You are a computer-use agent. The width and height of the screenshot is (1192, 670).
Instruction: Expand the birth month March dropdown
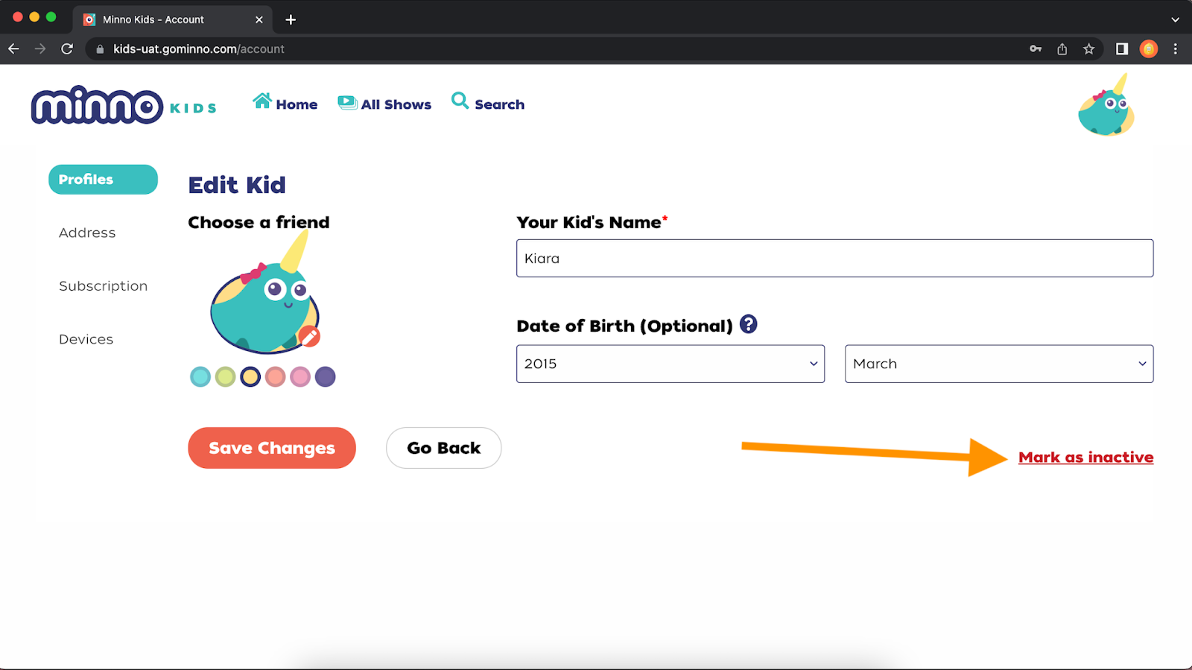pos(998,364)
